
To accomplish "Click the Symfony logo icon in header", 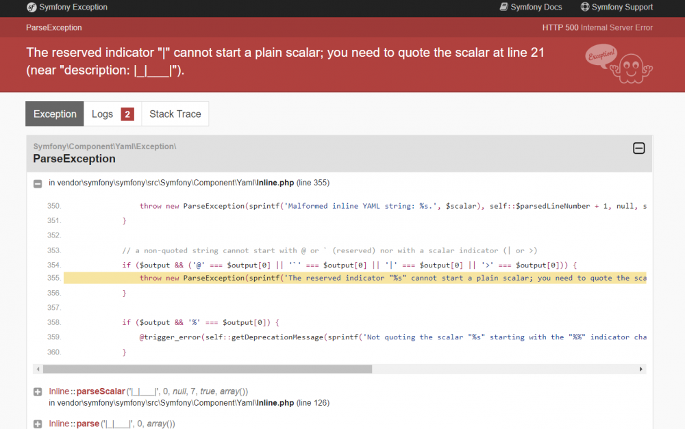I will tap(32, 7).
